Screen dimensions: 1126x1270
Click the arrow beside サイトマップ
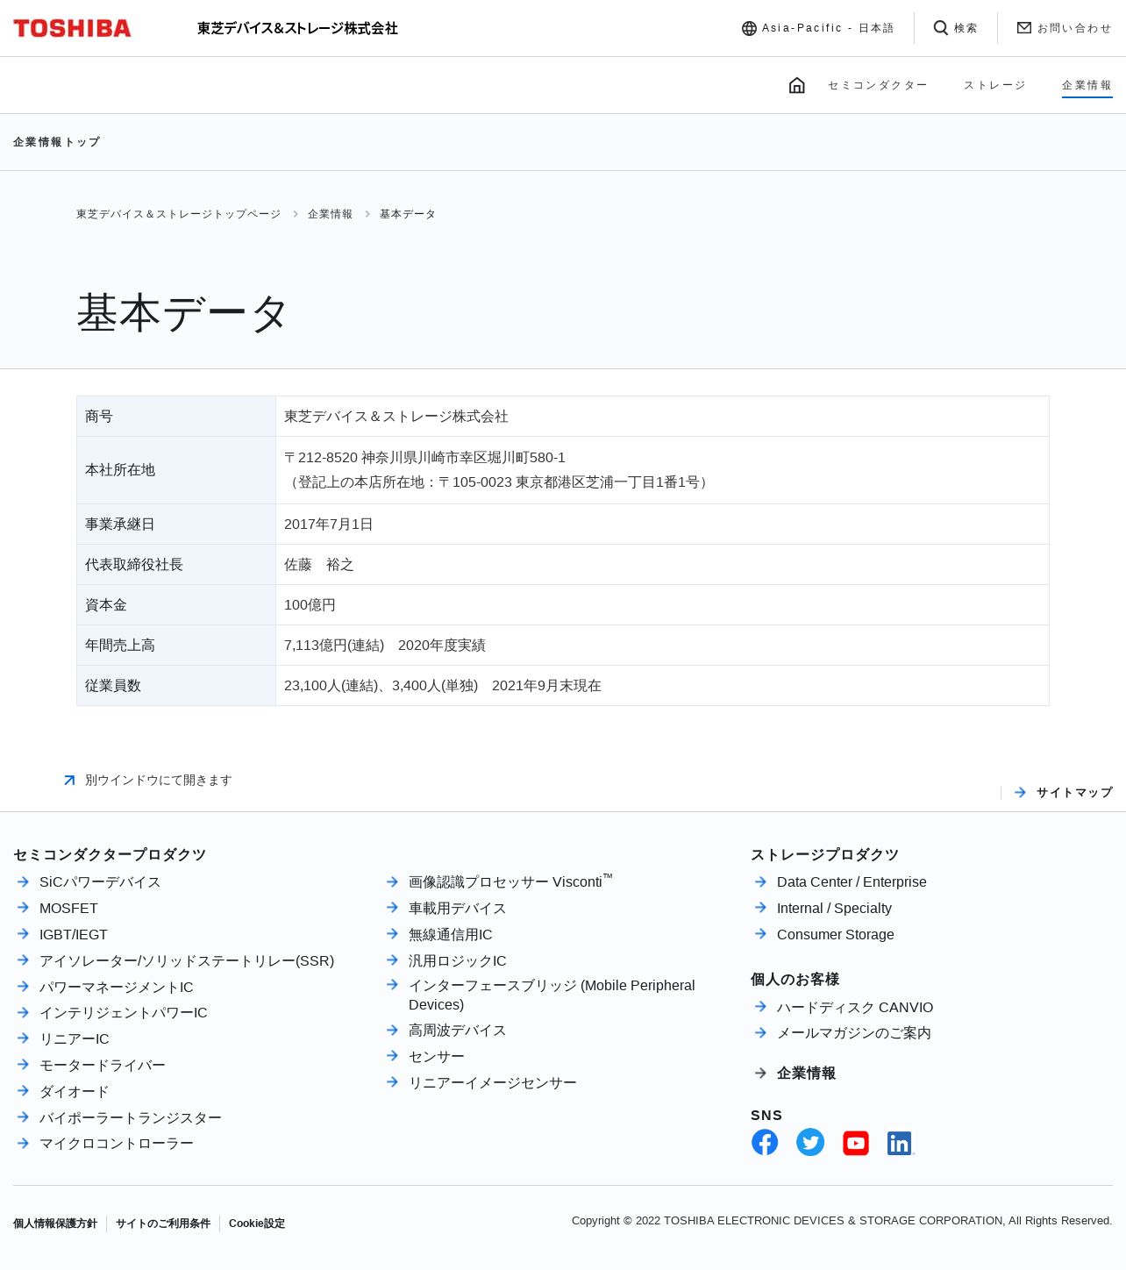[x=1020, y=792]
